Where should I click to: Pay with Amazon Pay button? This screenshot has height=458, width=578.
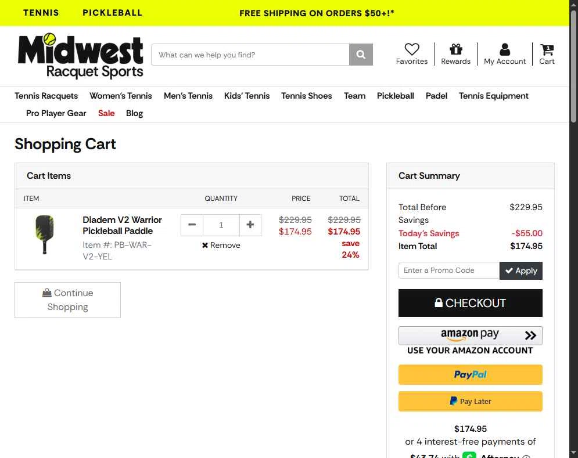pyautogui.click(x=471, y=336)
